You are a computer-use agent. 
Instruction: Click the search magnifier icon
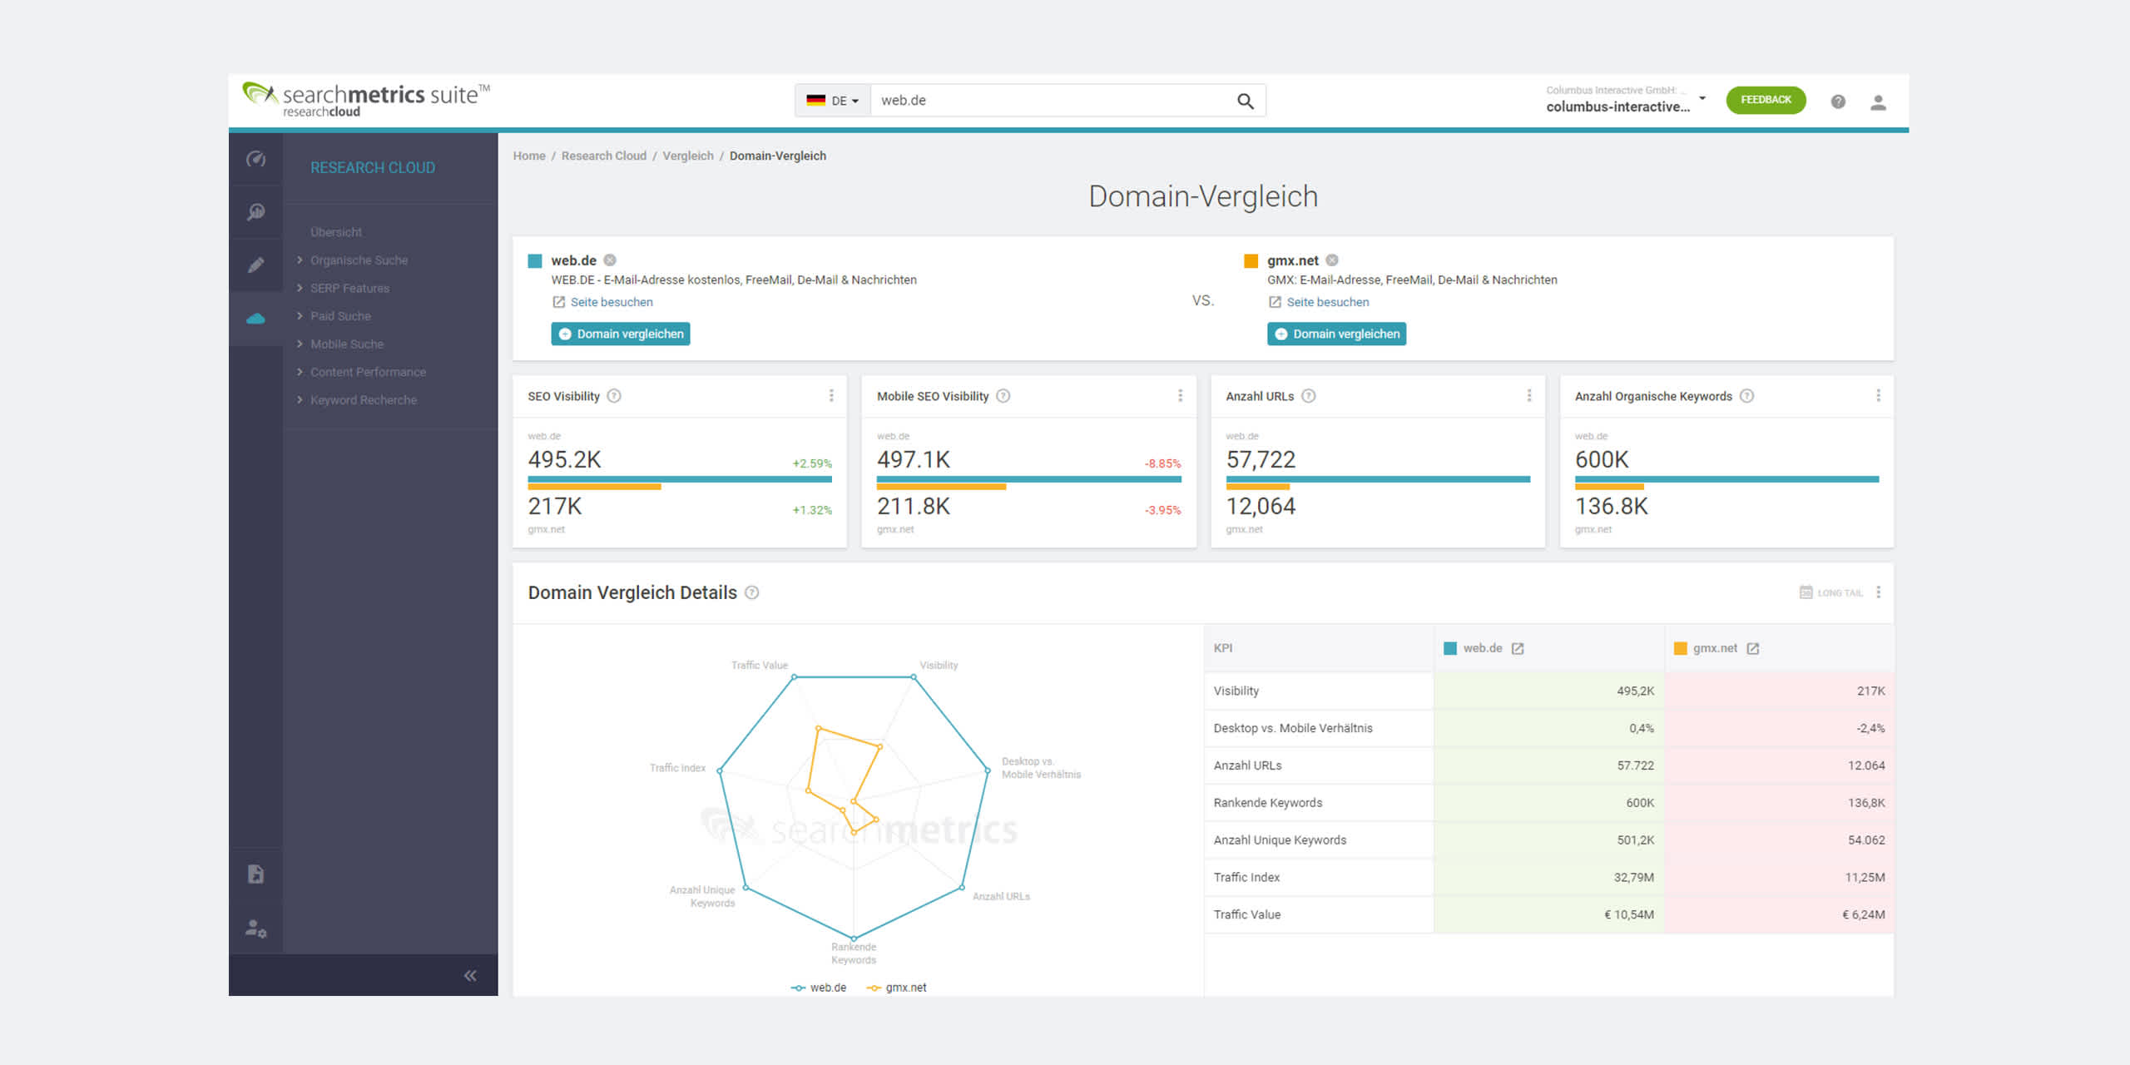[x=1246, y=101]
